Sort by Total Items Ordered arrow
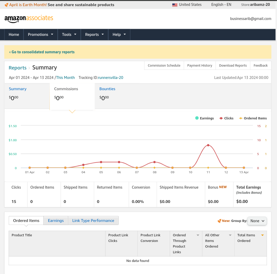The width and height of the screenshot is (277, 274). (x=263, y=235)
